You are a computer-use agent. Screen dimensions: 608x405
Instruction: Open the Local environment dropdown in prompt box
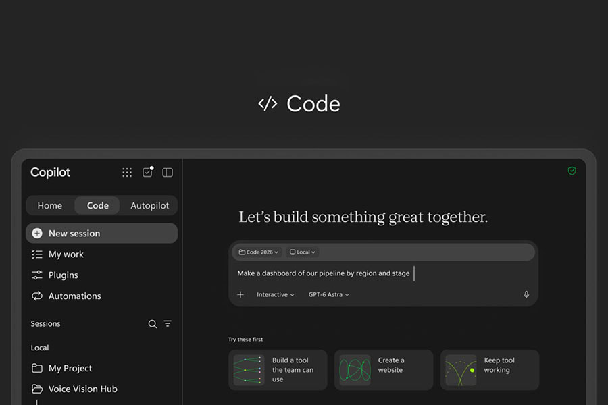[303, 252]
